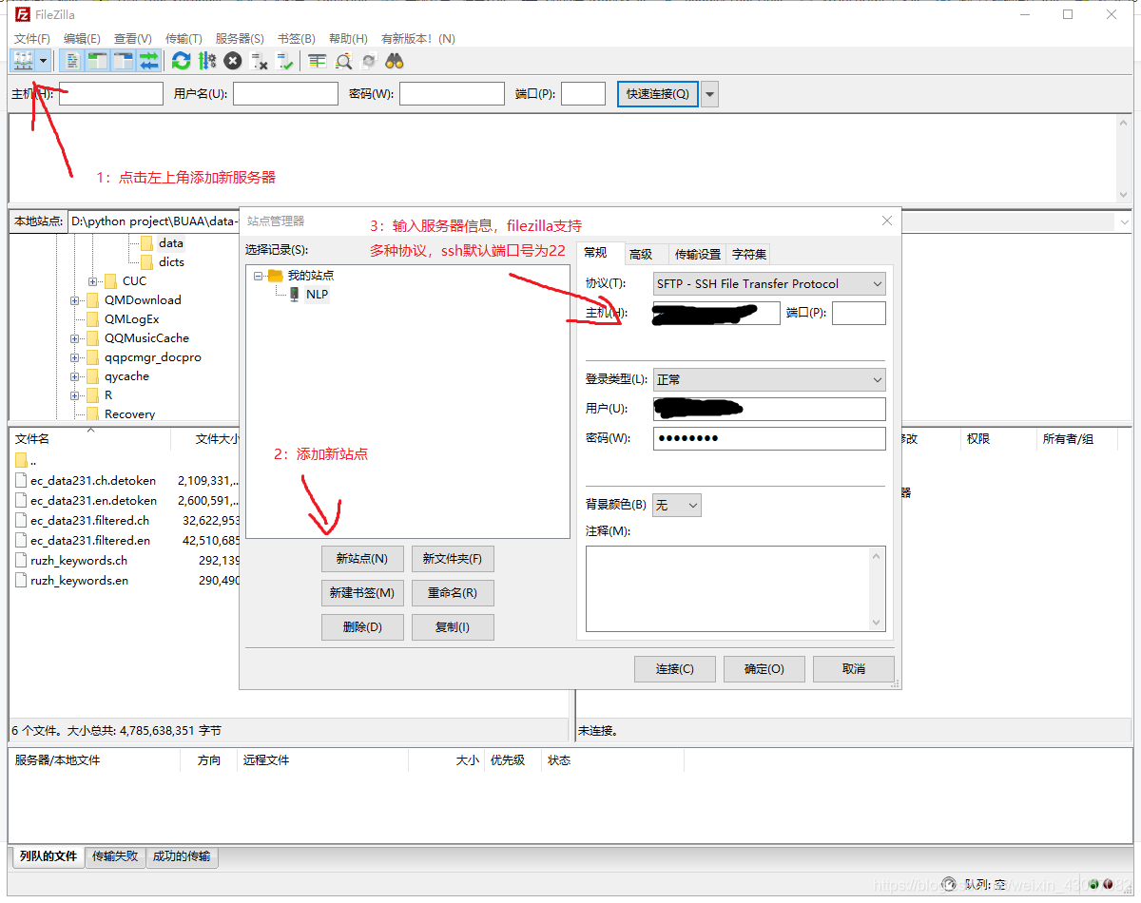Open the 文件(F) menu

coord(32,38)
